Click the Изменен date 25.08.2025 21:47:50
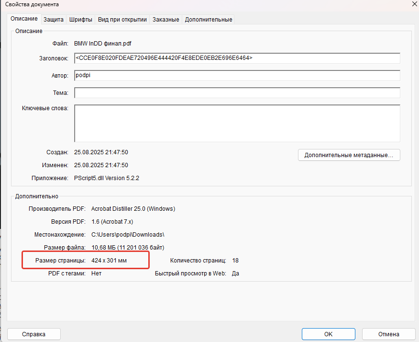This screenshot has height=342, width=419. pos(101,165)
